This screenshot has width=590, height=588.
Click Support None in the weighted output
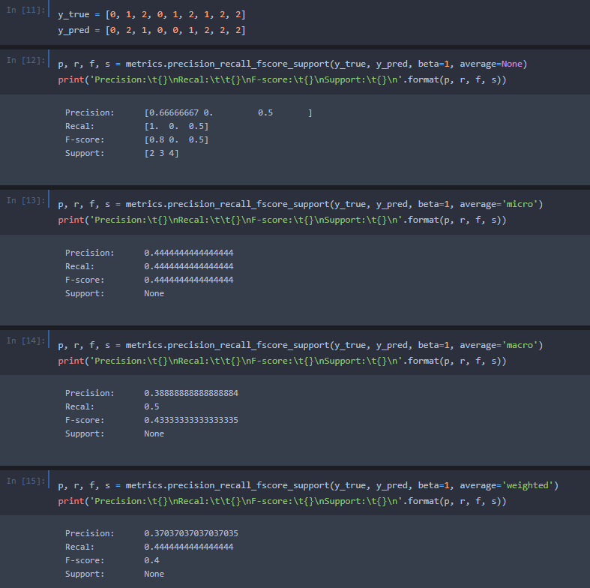click(x=154, y=574)
